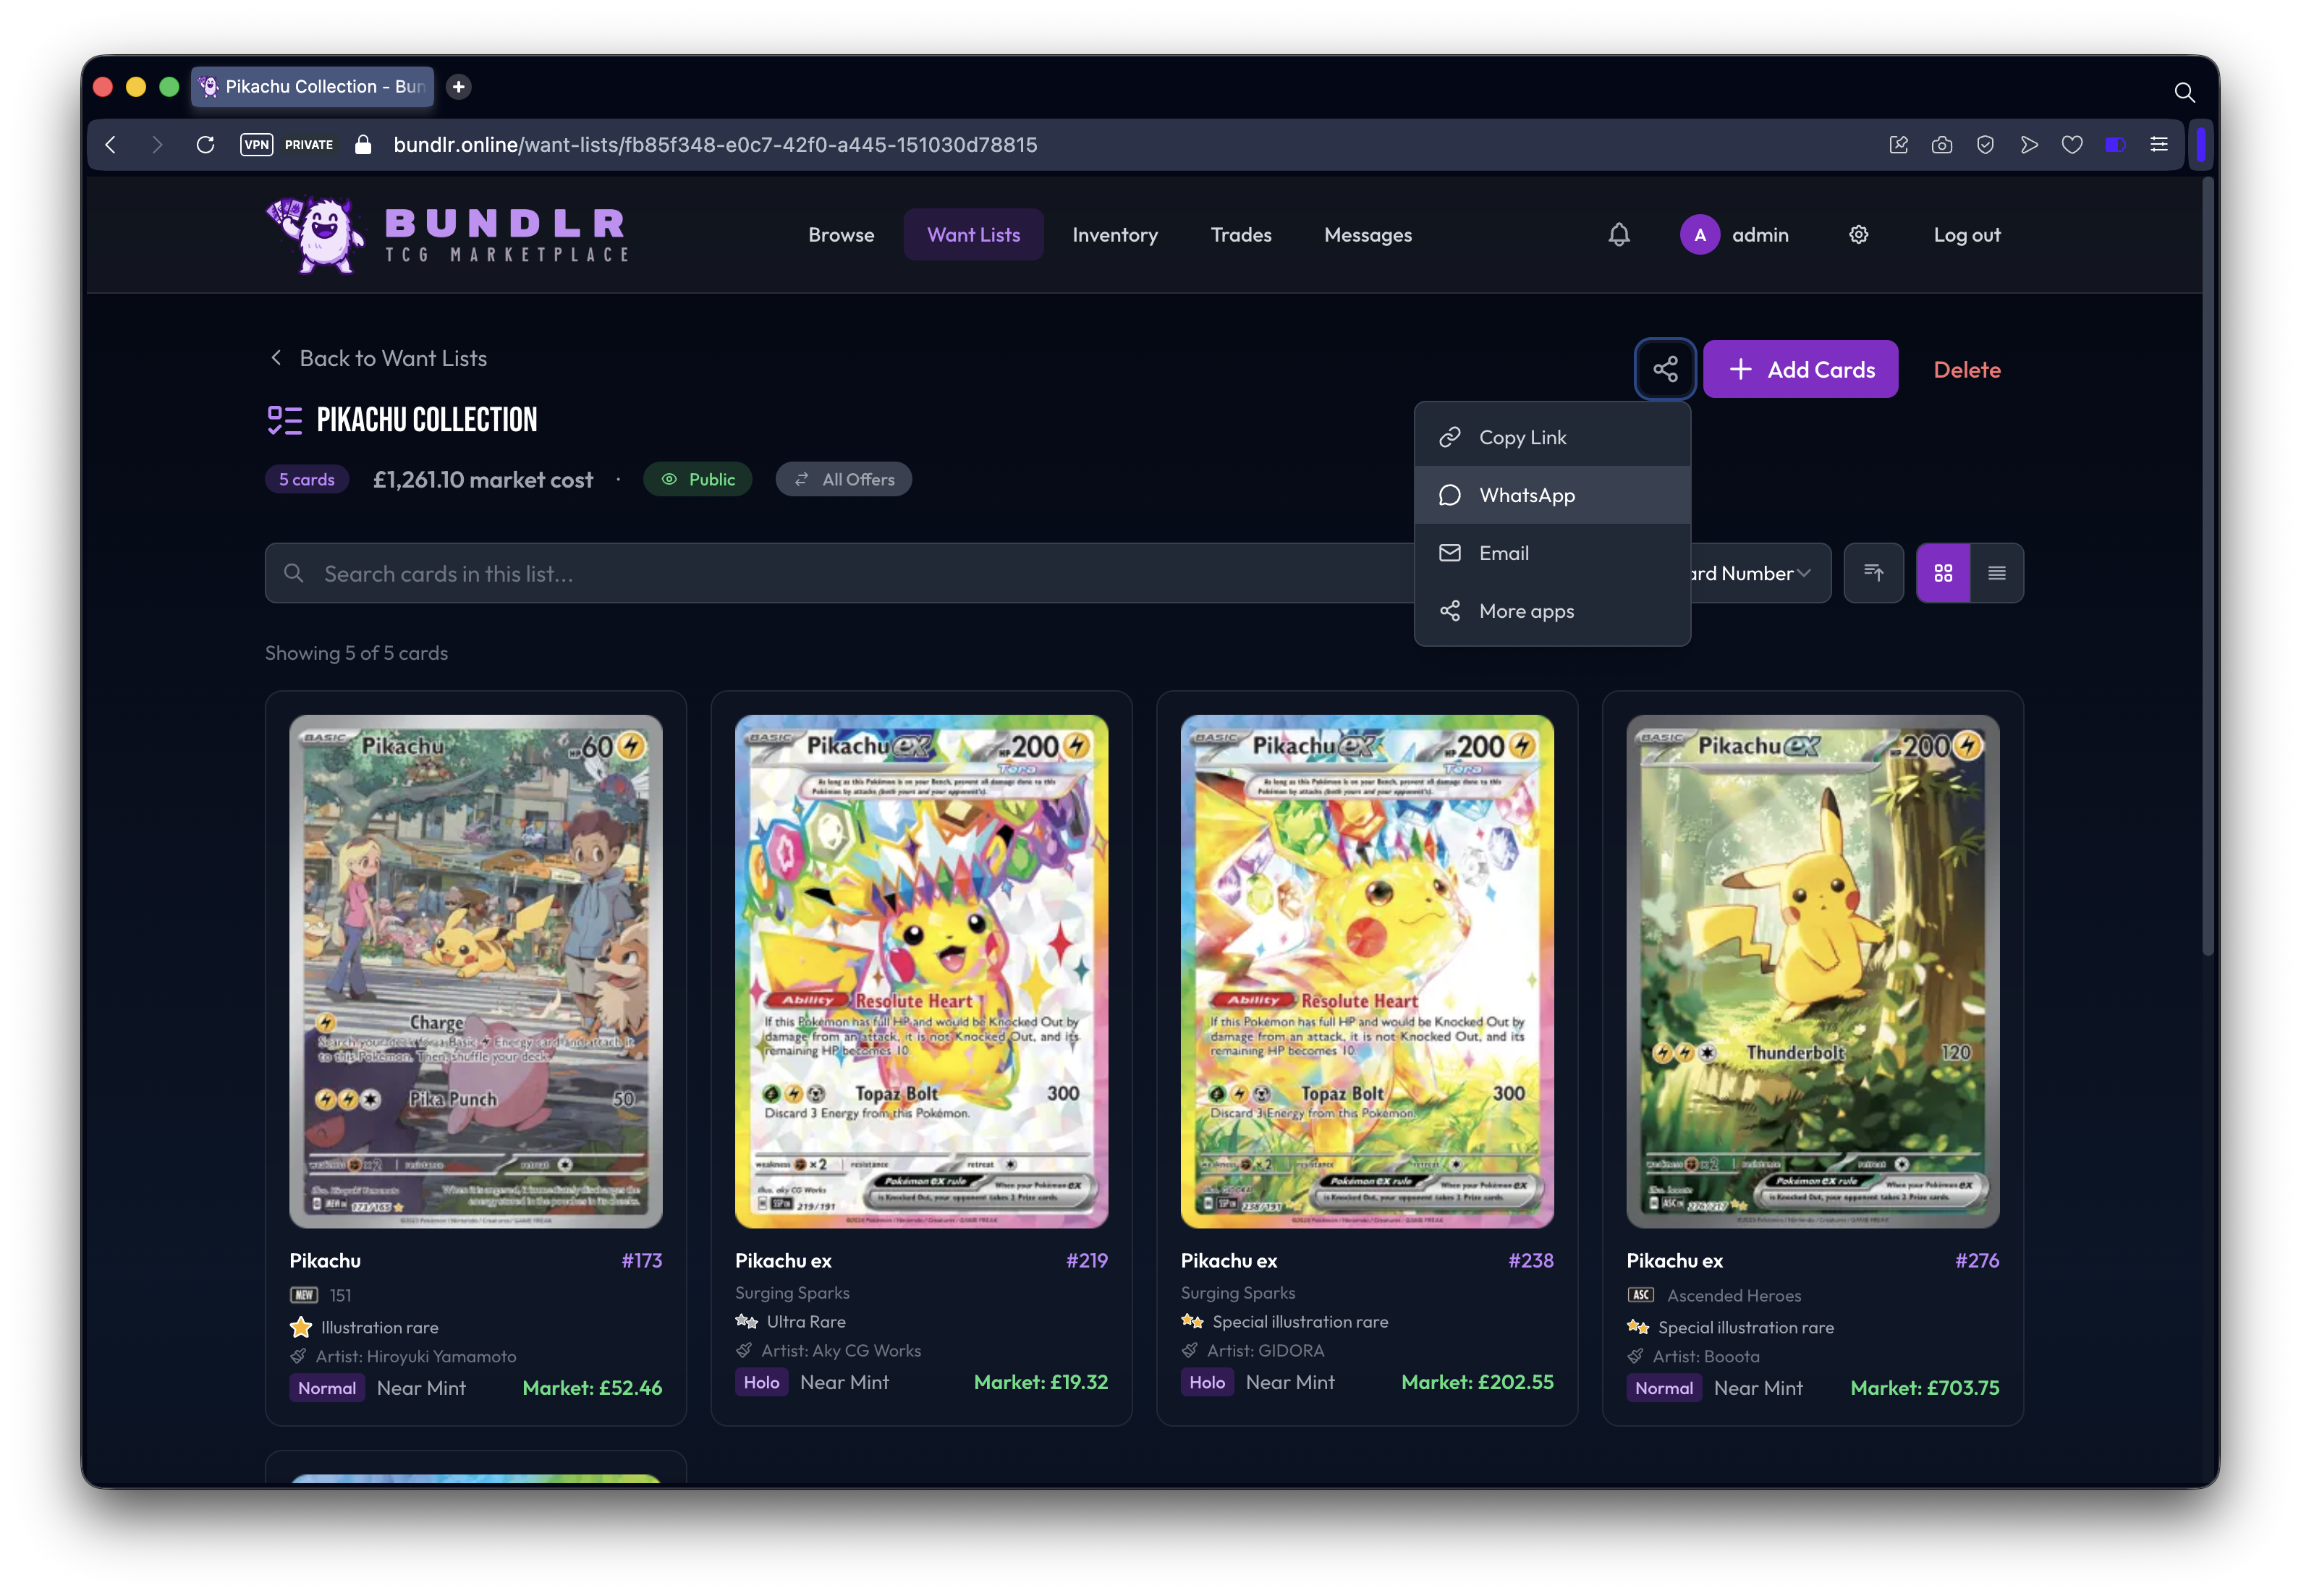This screenshot has width=2301, height=1596.
Task: Click the Ultra Rare rarity label
Action: 806,1322
